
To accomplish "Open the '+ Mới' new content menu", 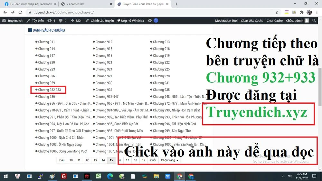I will click(76, 21).
